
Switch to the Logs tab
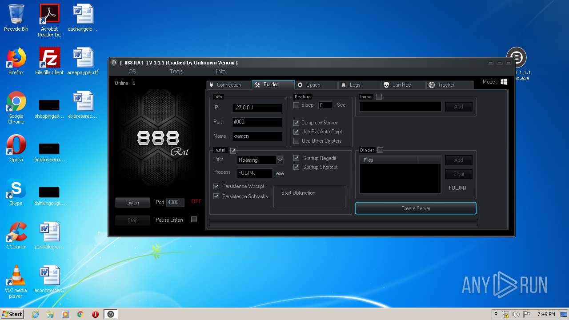[359, 85]
